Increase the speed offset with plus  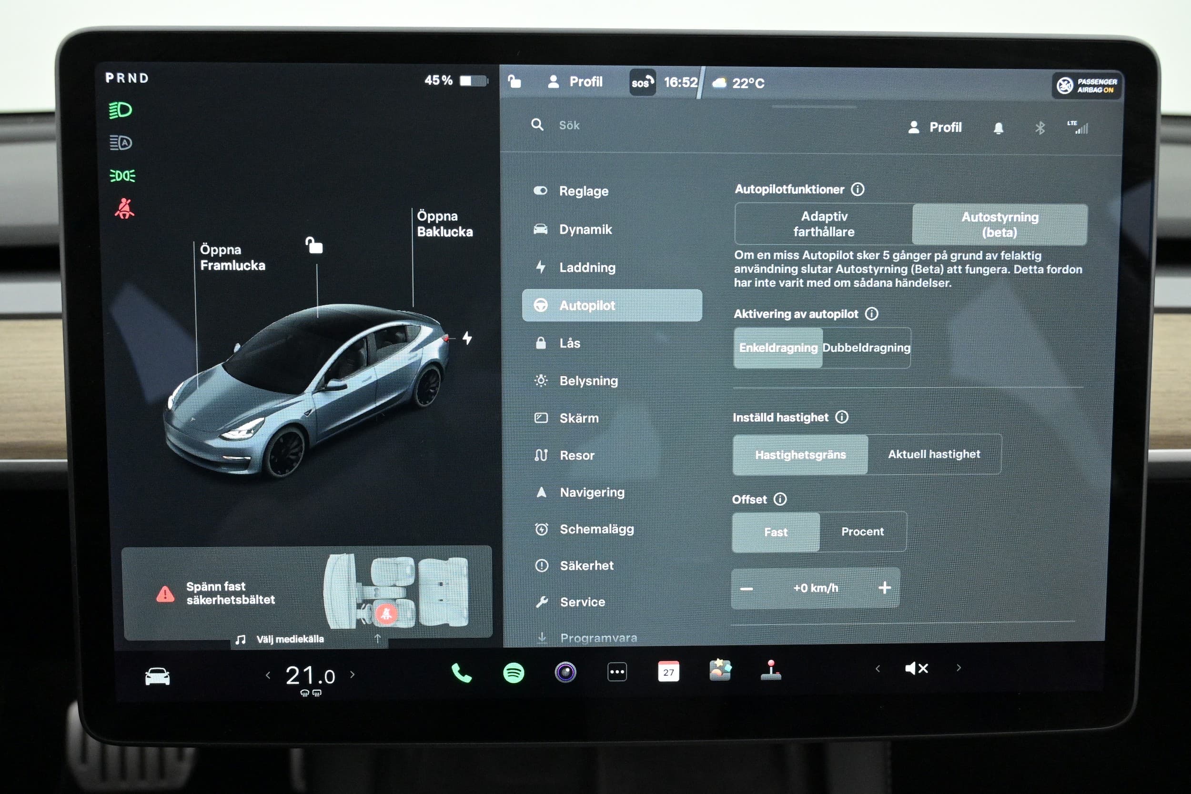coord(885,588)
